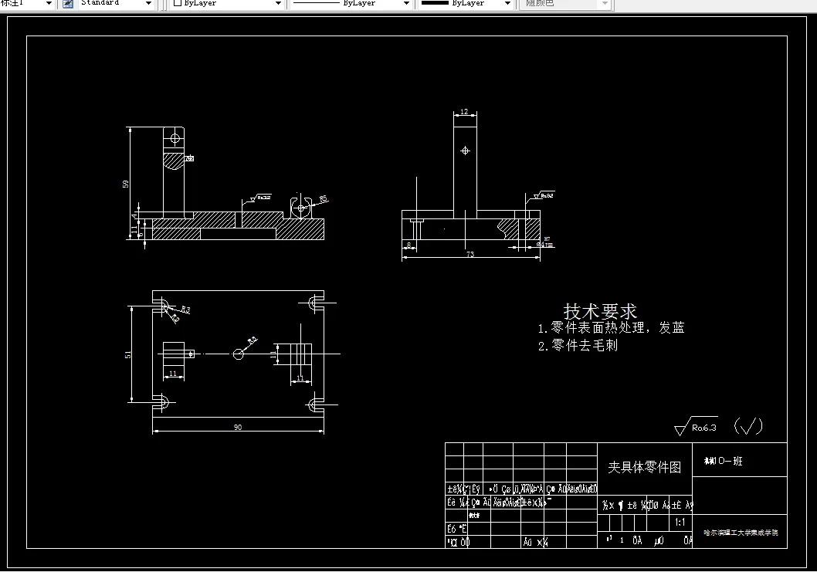817x572 pixels.
Task: Click the 夹具体零件图 title in title block
Action: (x=646, y=466)
